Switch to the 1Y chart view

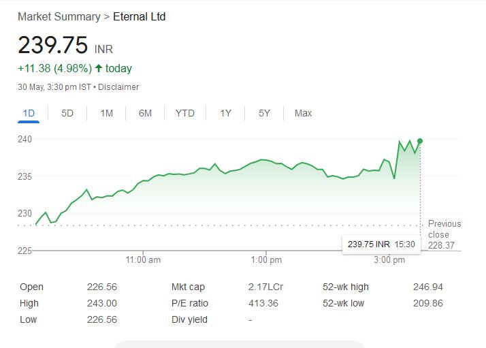[226, 113]
